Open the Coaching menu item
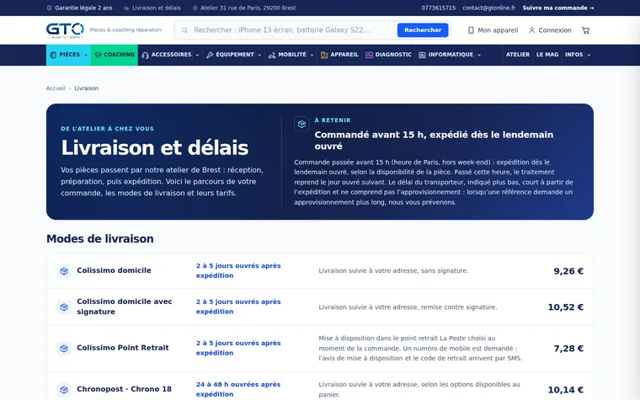640x400 pixels. (115, 55)
